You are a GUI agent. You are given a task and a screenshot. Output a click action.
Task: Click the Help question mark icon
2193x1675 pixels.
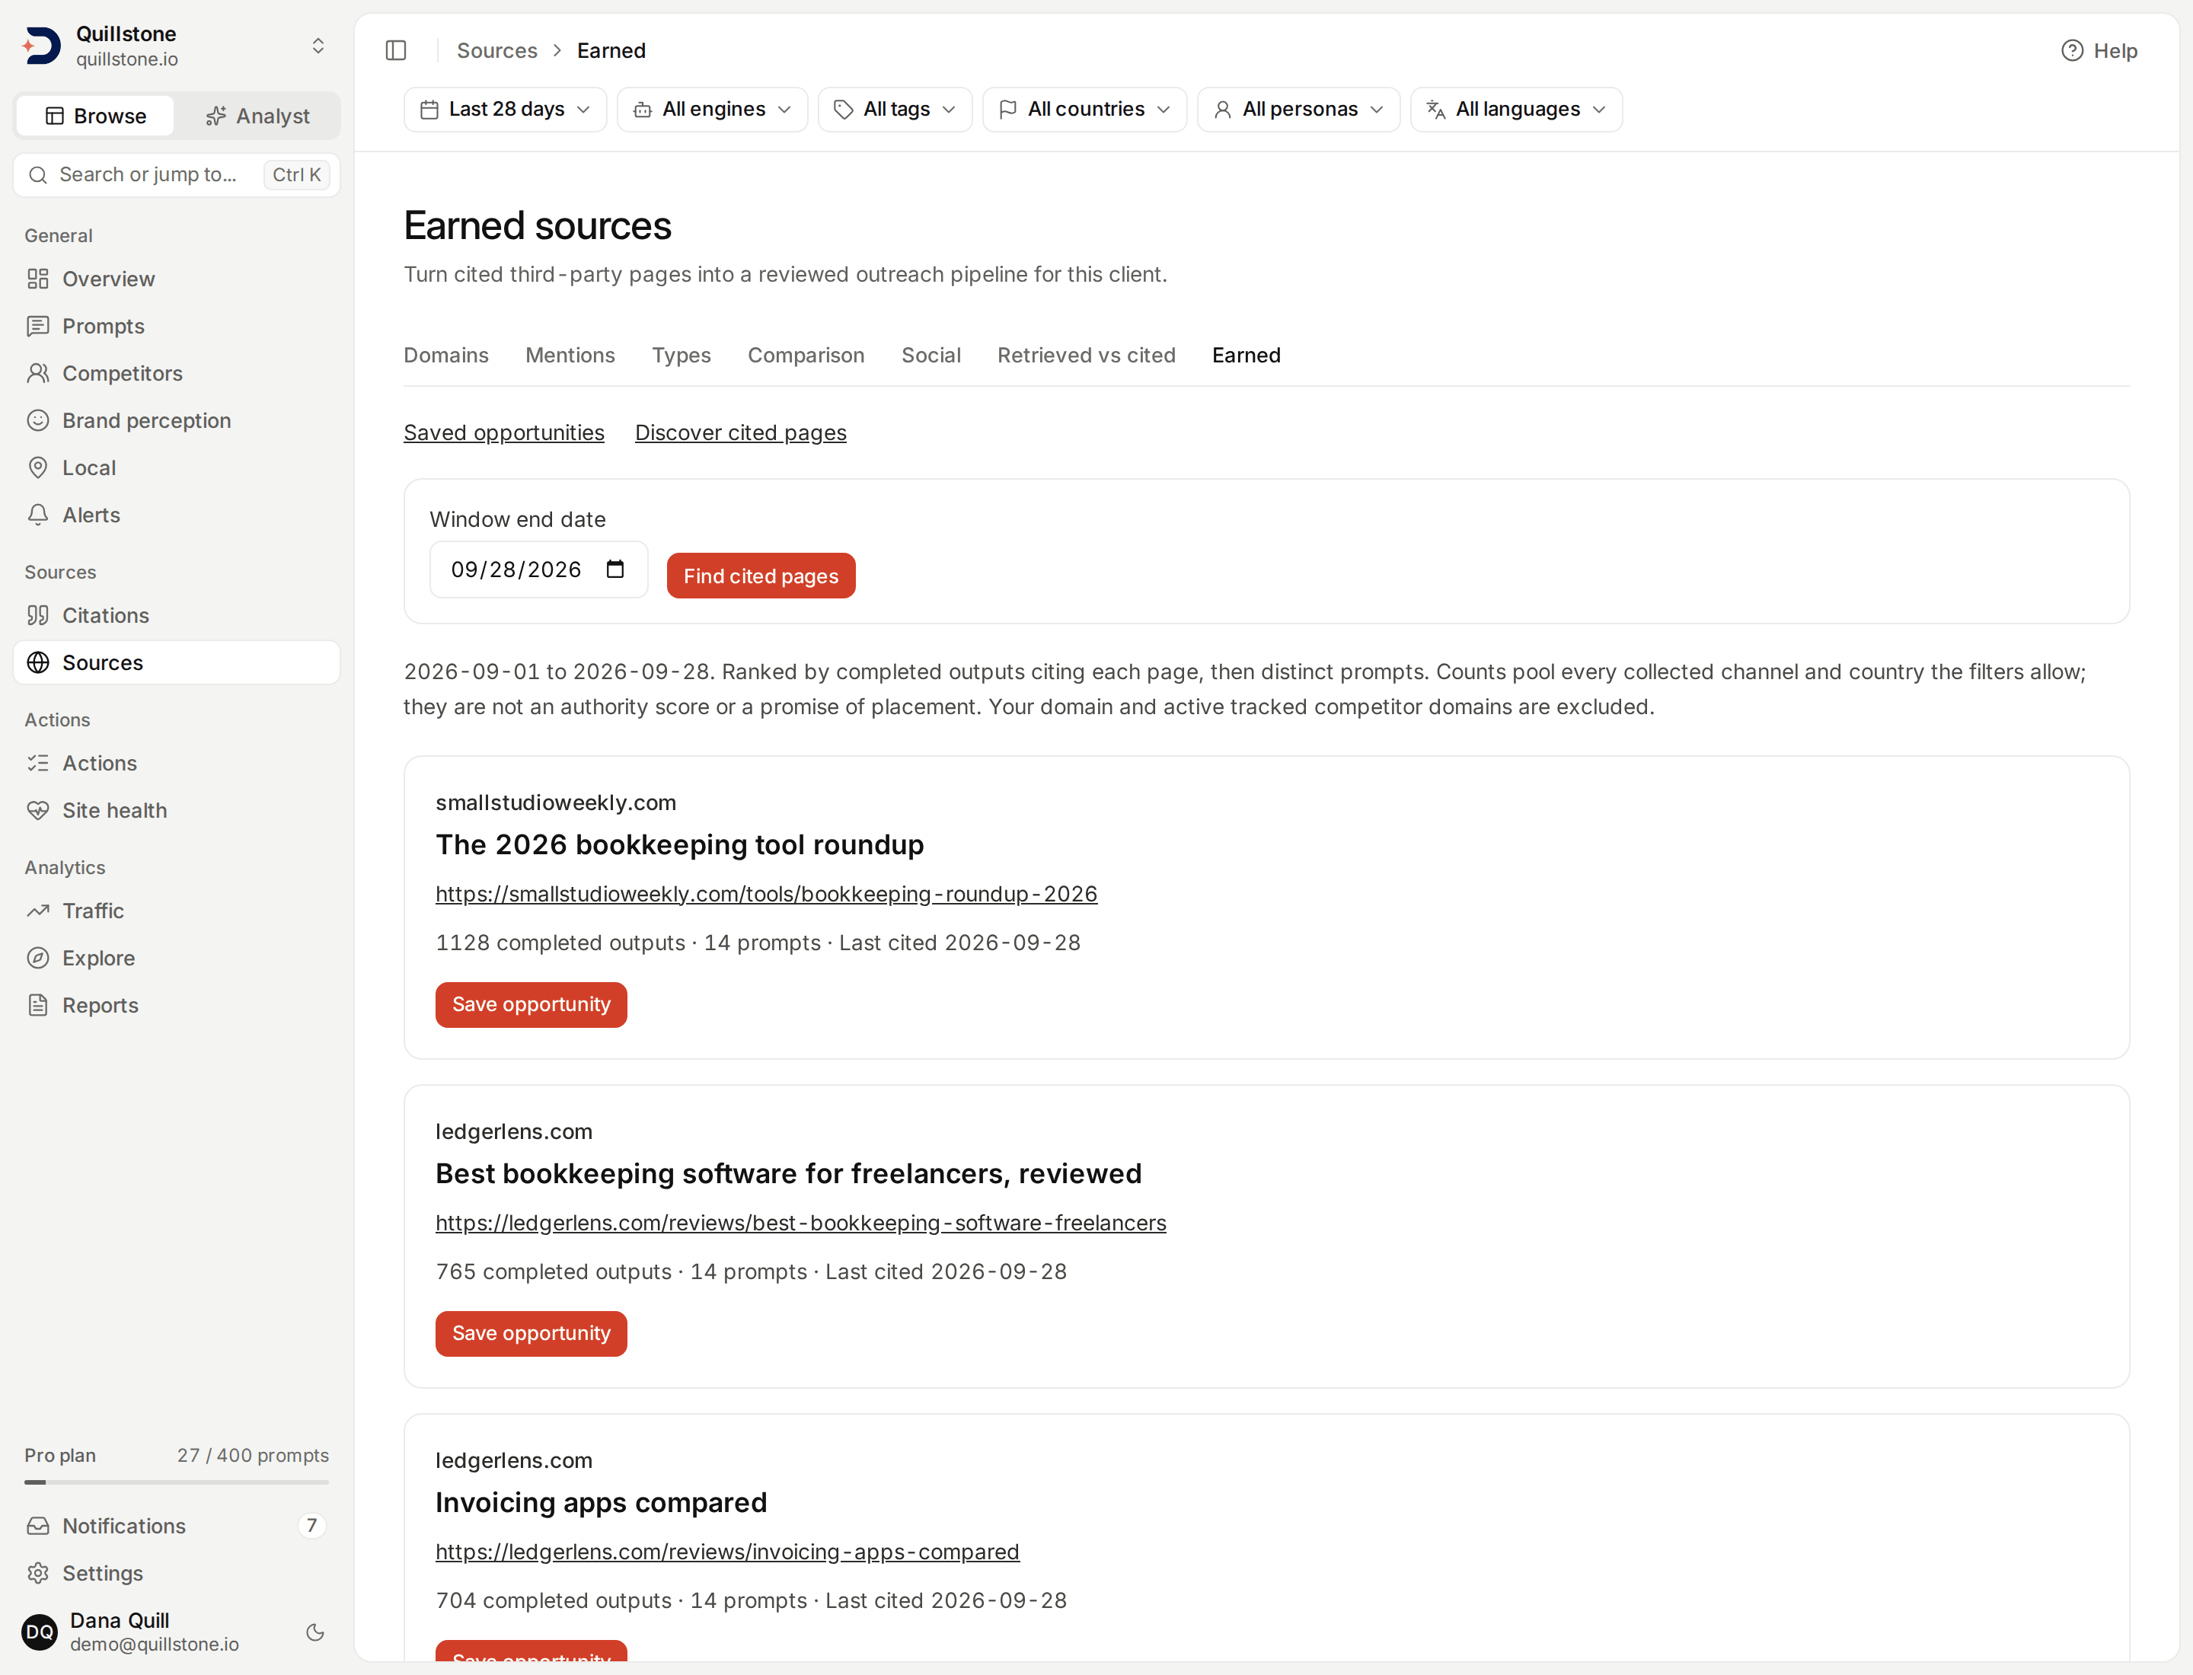coord(2071,51)
